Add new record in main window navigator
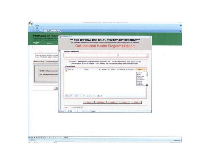Screen dimensions: 212x146 click(51, 138)
